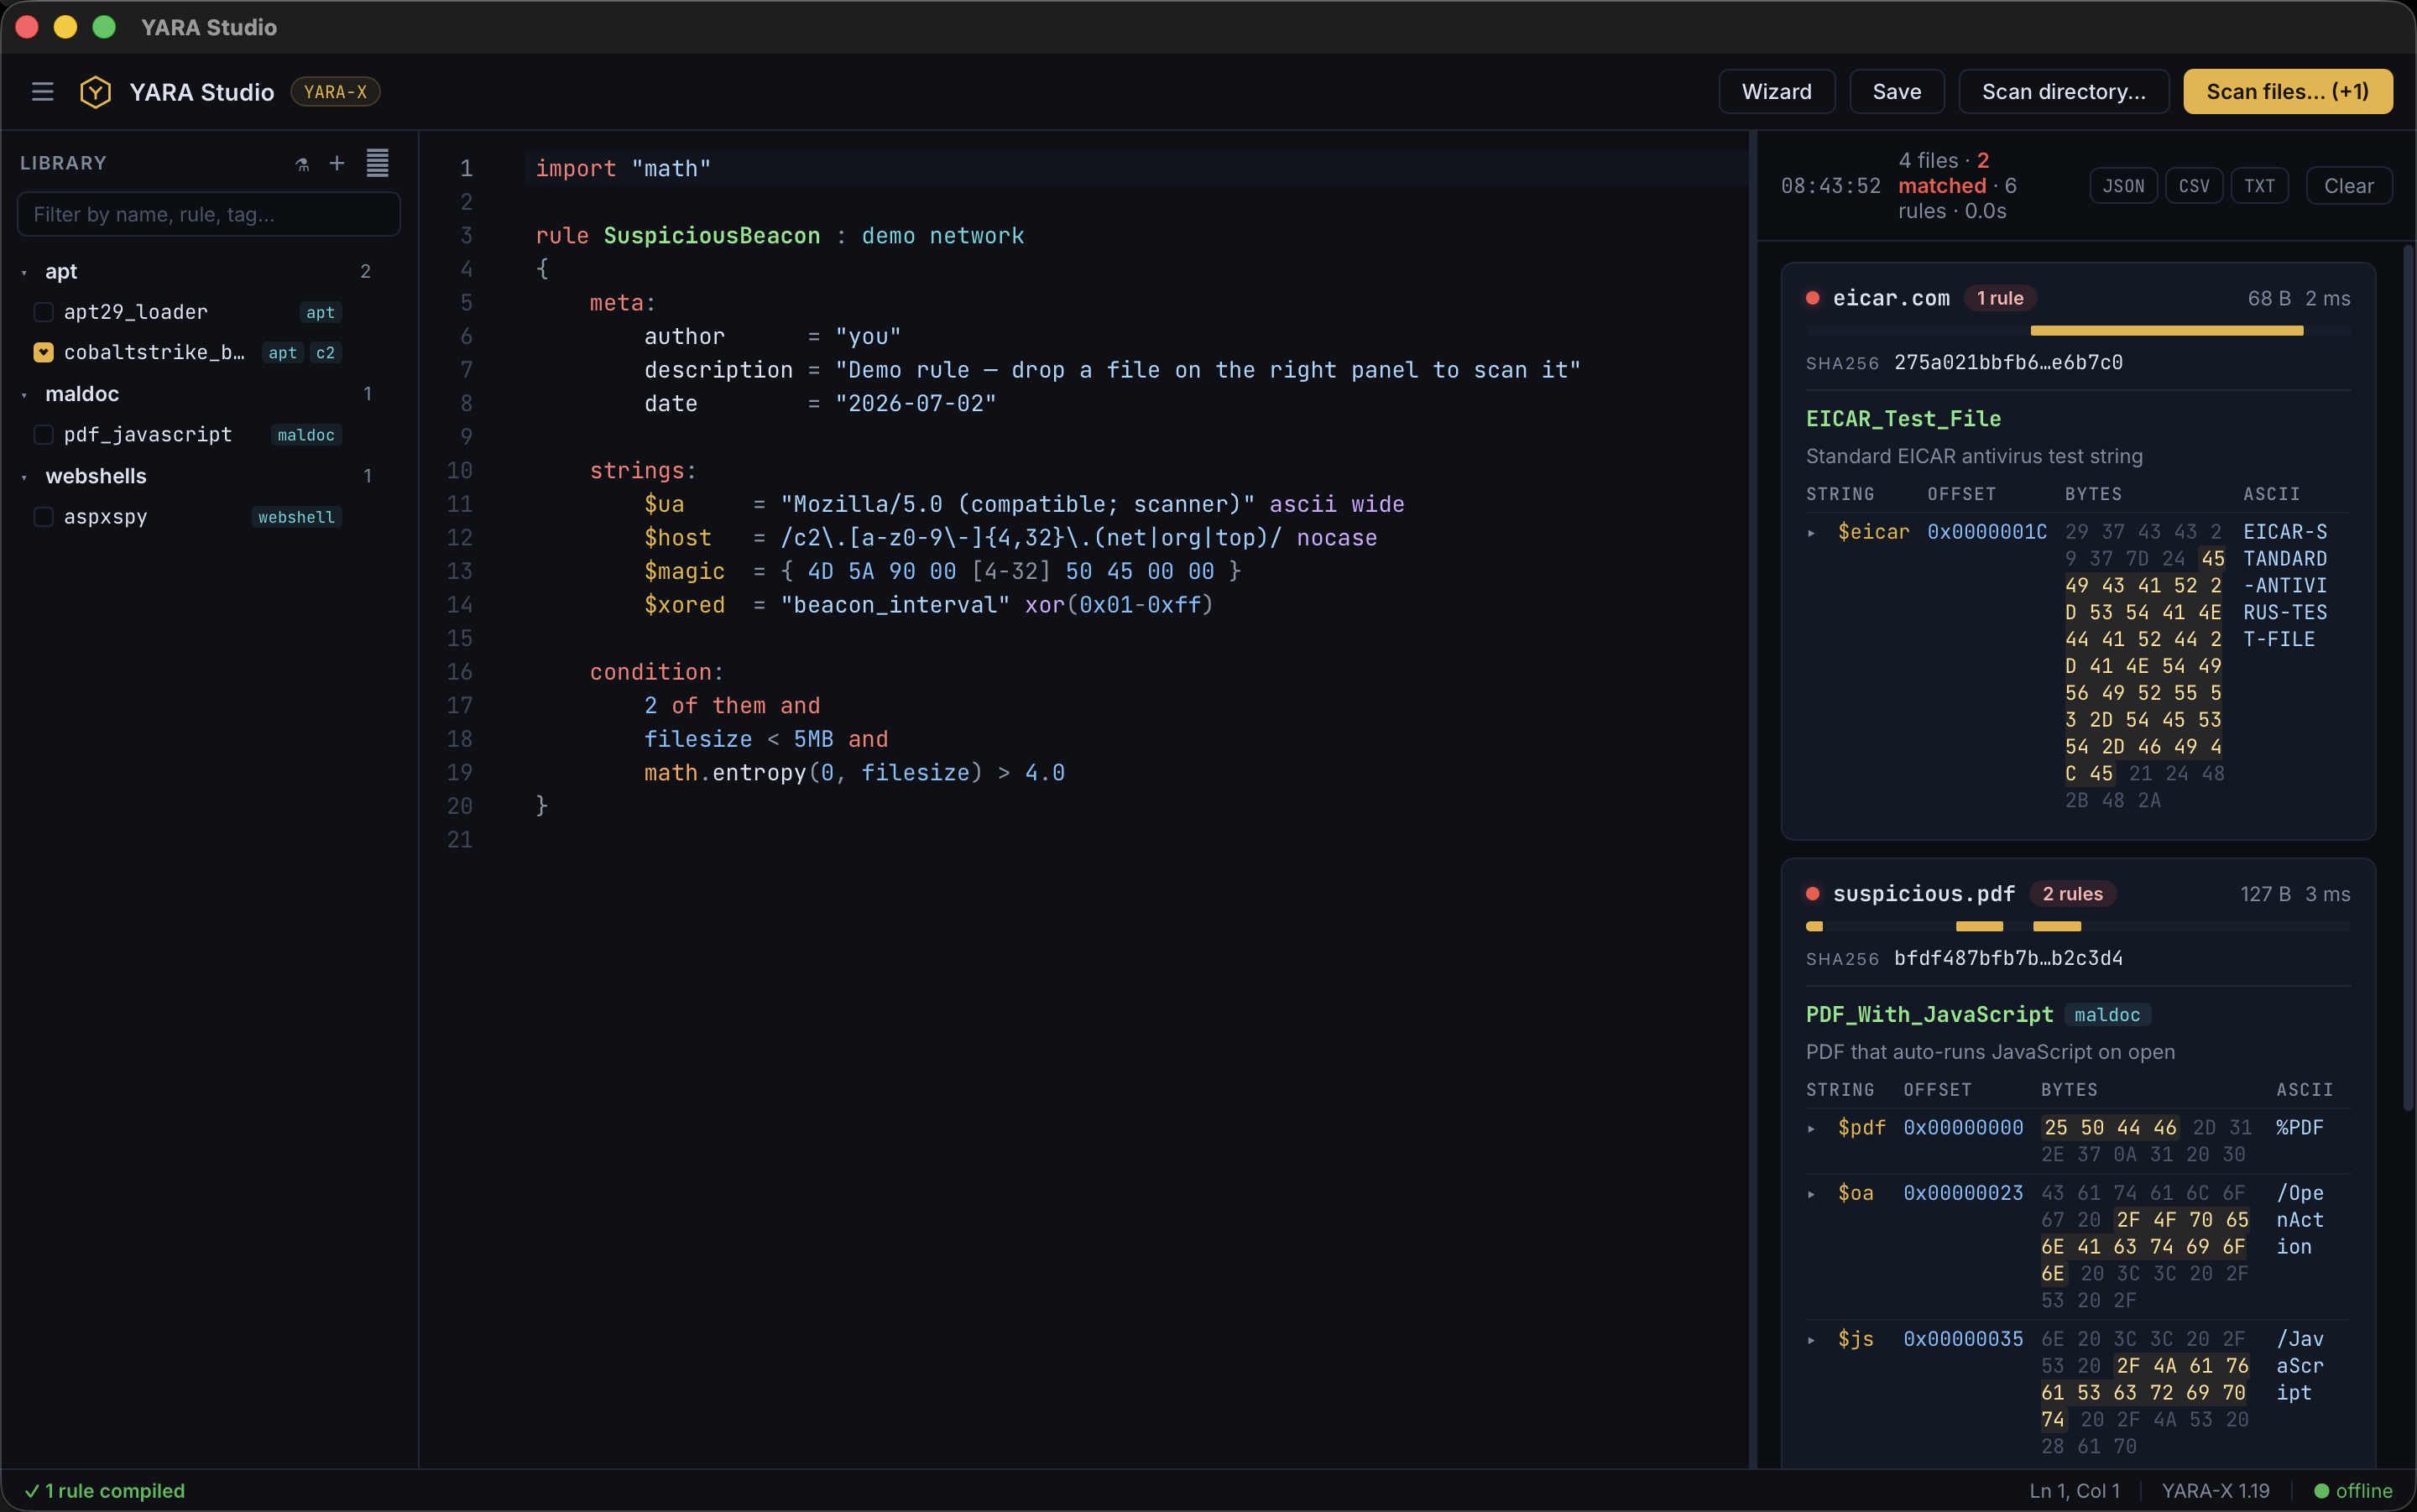Expand the $js string match row
Screen dimensions: 2417x1512
pos(1811,1340)
